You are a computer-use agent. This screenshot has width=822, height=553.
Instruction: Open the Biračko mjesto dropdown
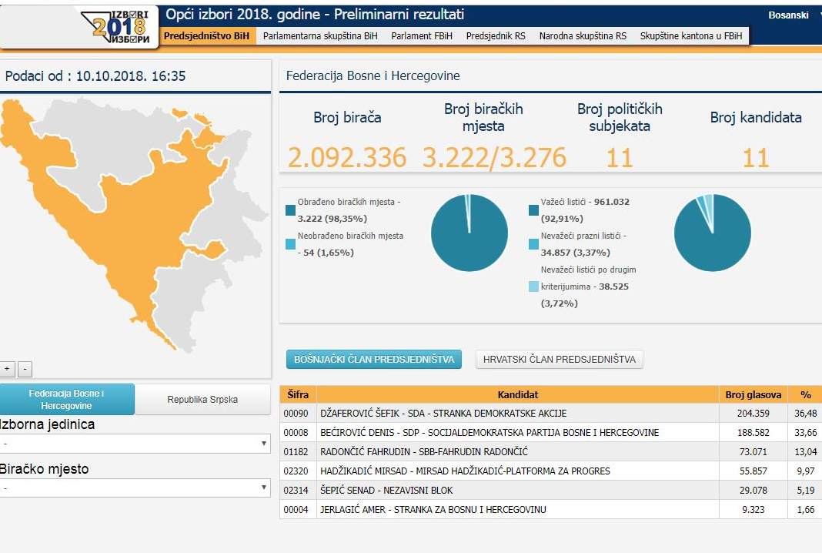[x=135, y=488]
